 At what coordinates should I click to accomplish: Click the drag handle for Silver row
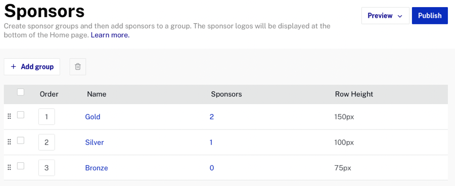coord(9,142)
